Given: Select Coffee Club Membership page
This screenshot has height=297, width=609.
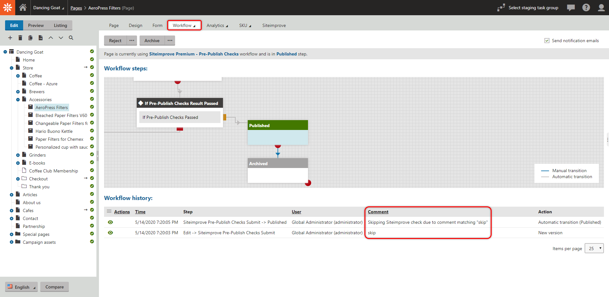Looking at the screenshot, I should tap(54, 171).
